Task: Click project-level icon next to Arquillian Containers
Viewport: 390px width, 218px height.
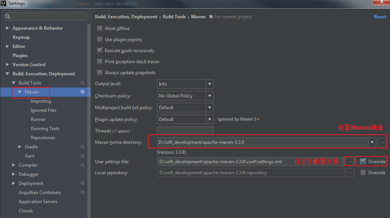Action: coord(83,193)
